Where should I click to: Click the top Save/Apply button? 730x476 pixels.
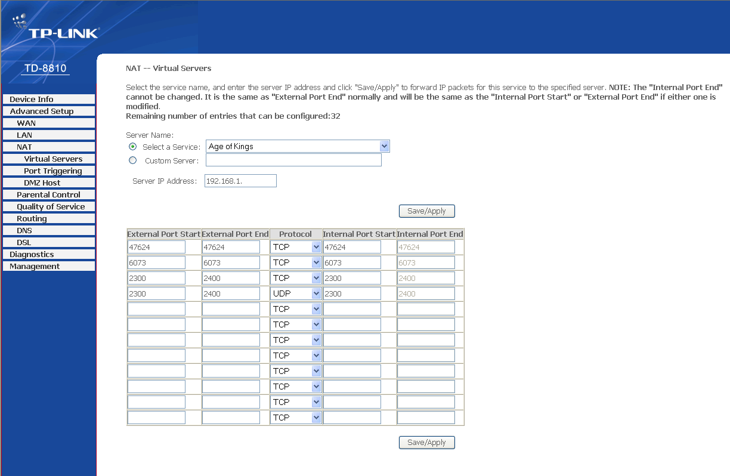tap(426, 211)
